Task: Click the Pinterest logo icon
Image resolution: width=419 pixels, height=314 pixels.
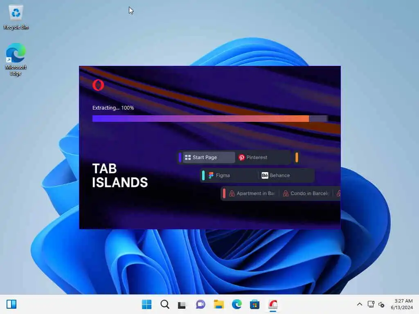Action: [x=241, y=157]
